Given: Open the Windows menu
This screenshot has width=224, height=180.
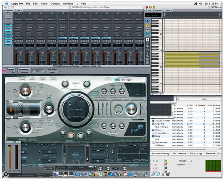Looking at the screenshot, I should pyautogui.click(x=68, y=4).
